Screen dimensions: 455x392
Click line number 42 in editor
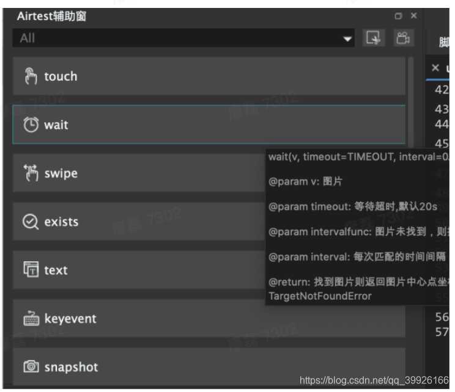click(442, 90)
